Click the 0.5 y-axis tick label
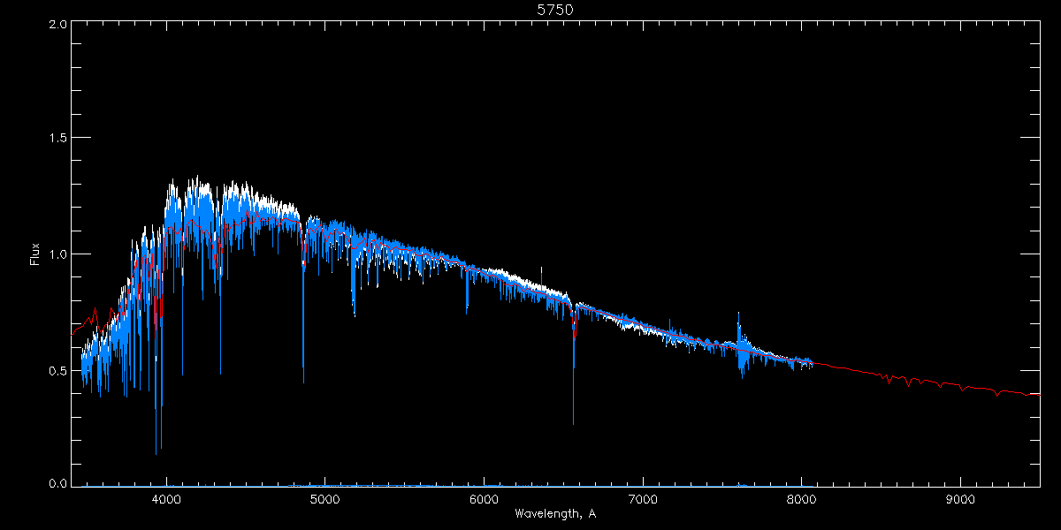Screen dimensions: 1061x530 point(57,370)
